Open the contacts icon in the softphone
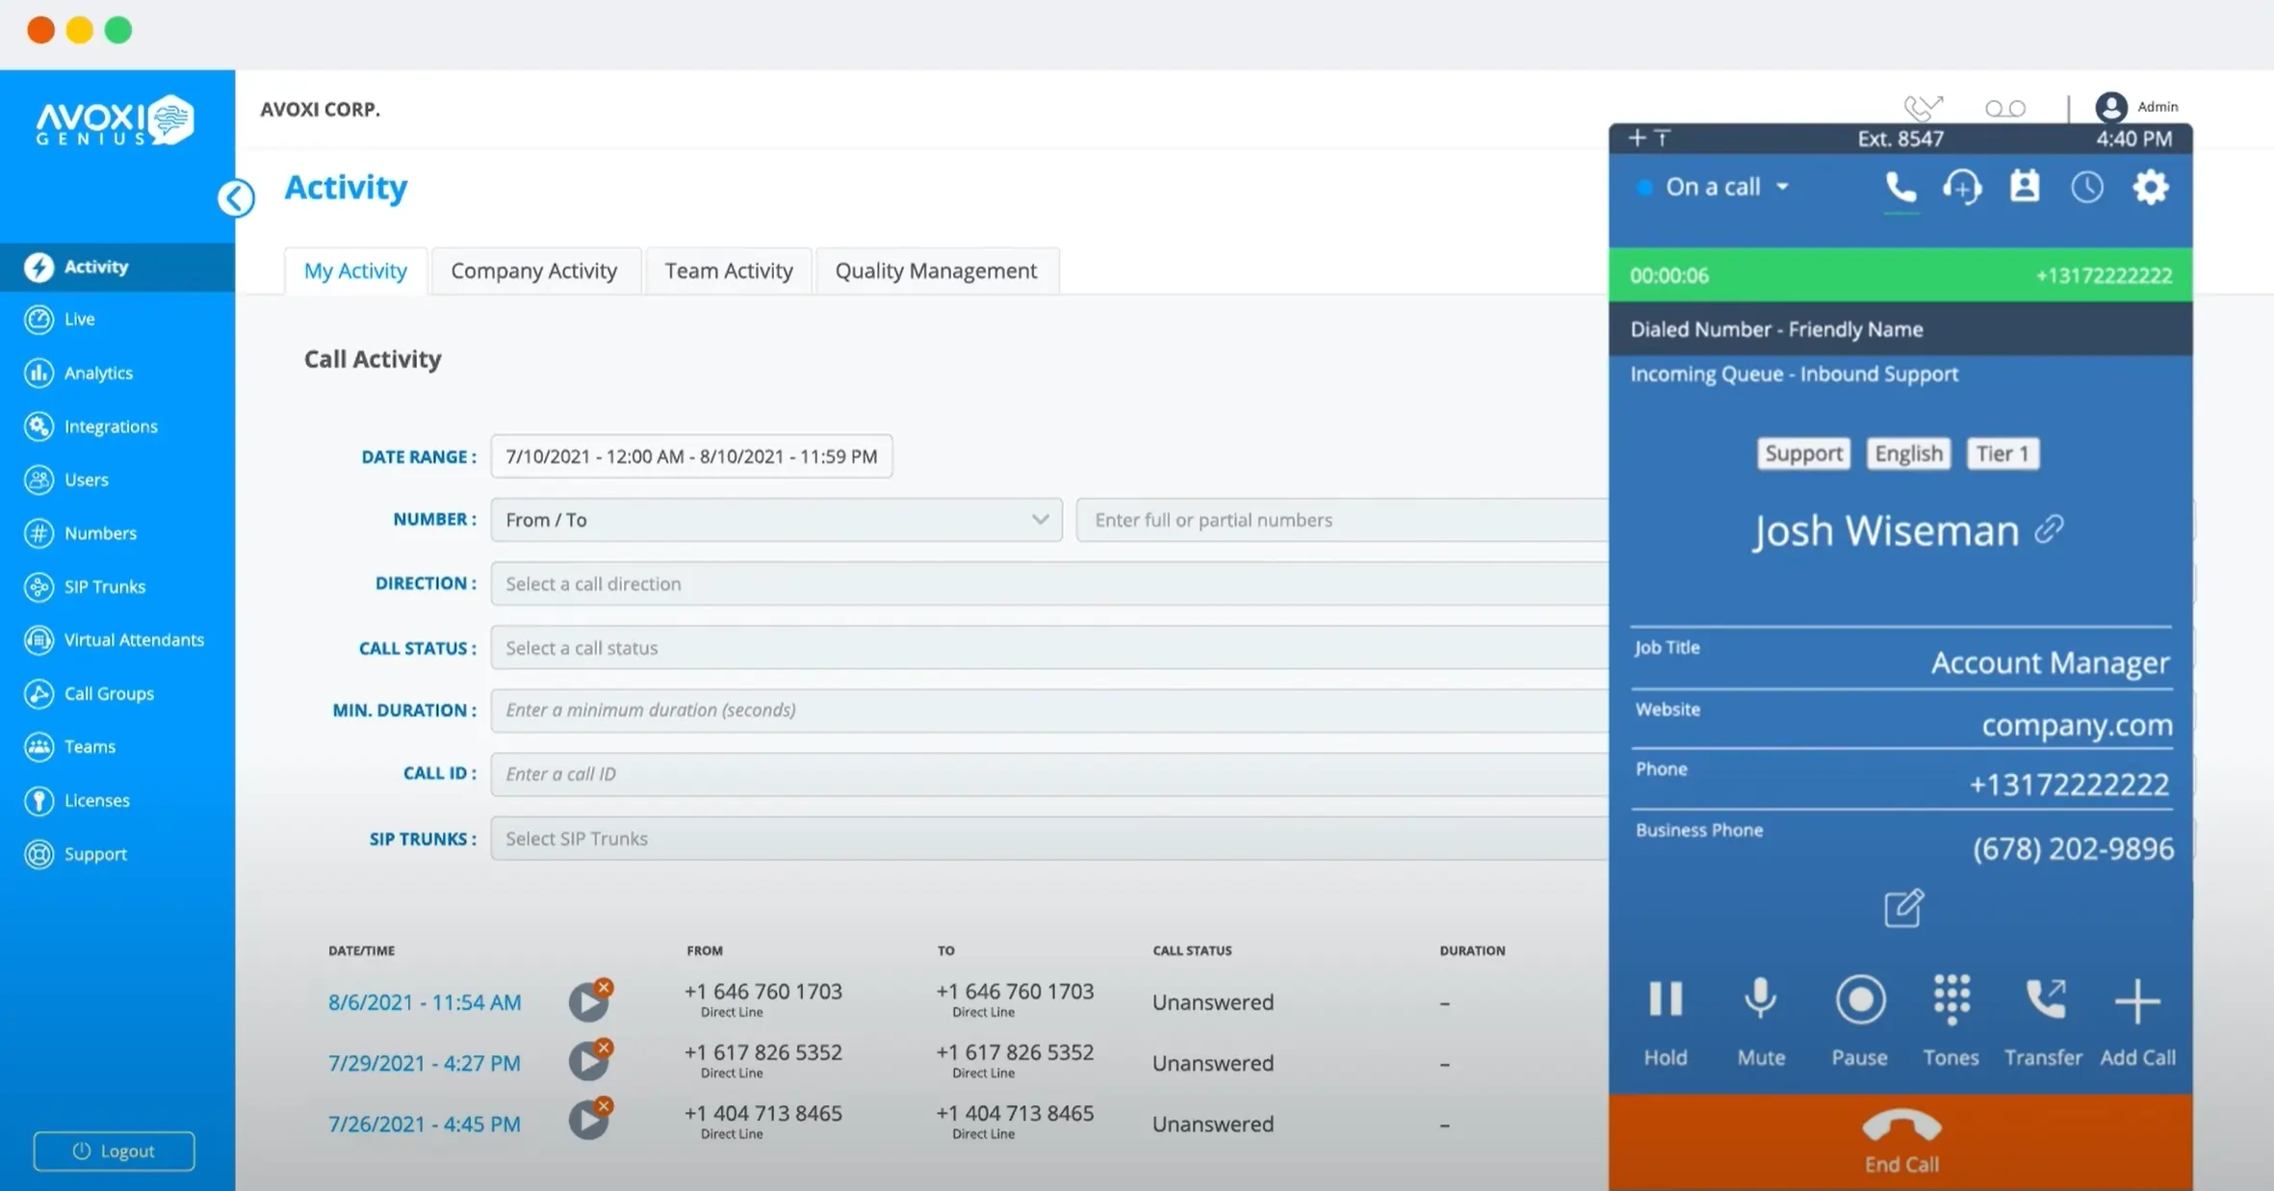The image size is (2274, 1191). pos(2025,186)
